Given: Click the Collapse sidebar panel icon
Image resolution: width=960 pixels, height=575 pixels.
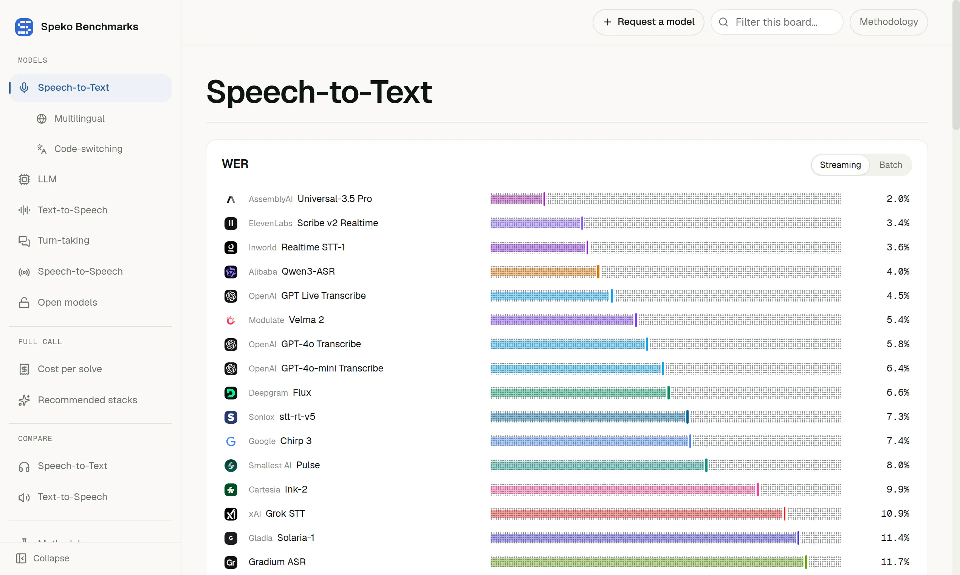Looking at the screenshot, I should [21, 558].
